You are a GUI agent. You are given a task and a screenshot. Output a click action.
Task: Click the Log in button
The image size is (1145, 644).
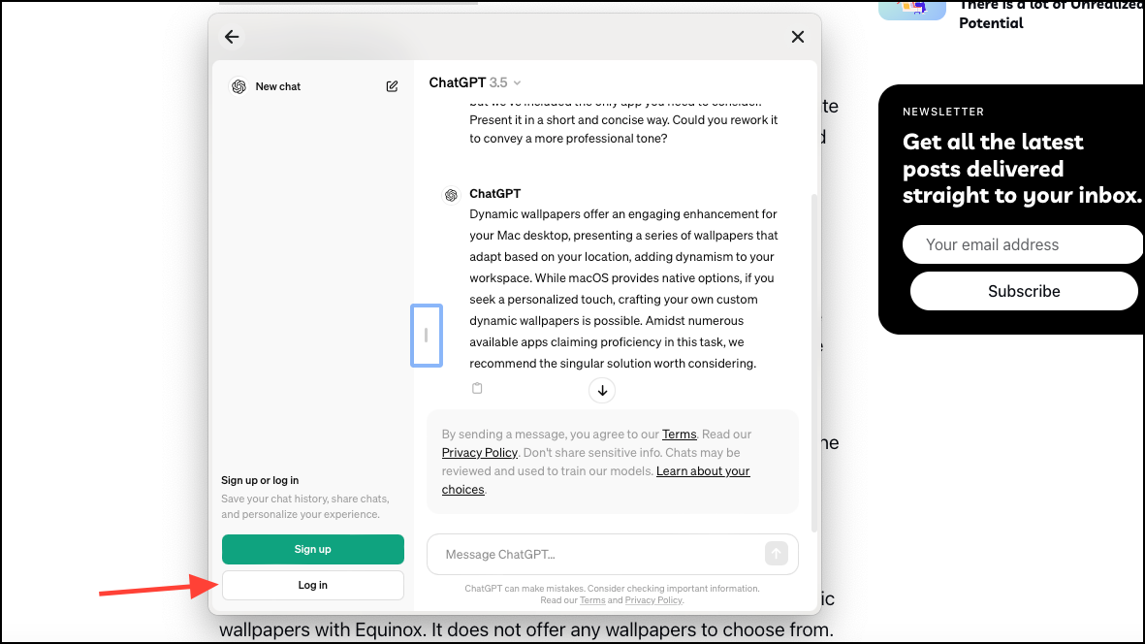[x=312, y=585]
